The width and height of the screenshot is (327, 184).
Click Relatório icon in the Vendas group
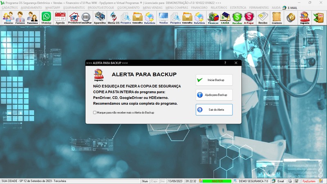(199, 18)
